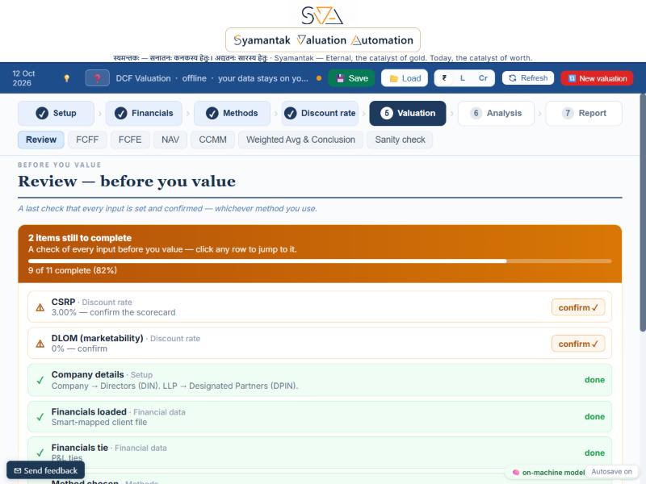Click the on-machine model indicator
Image resolution: width=646 pixels, height=484 pixels.
(x=548, y=473)
